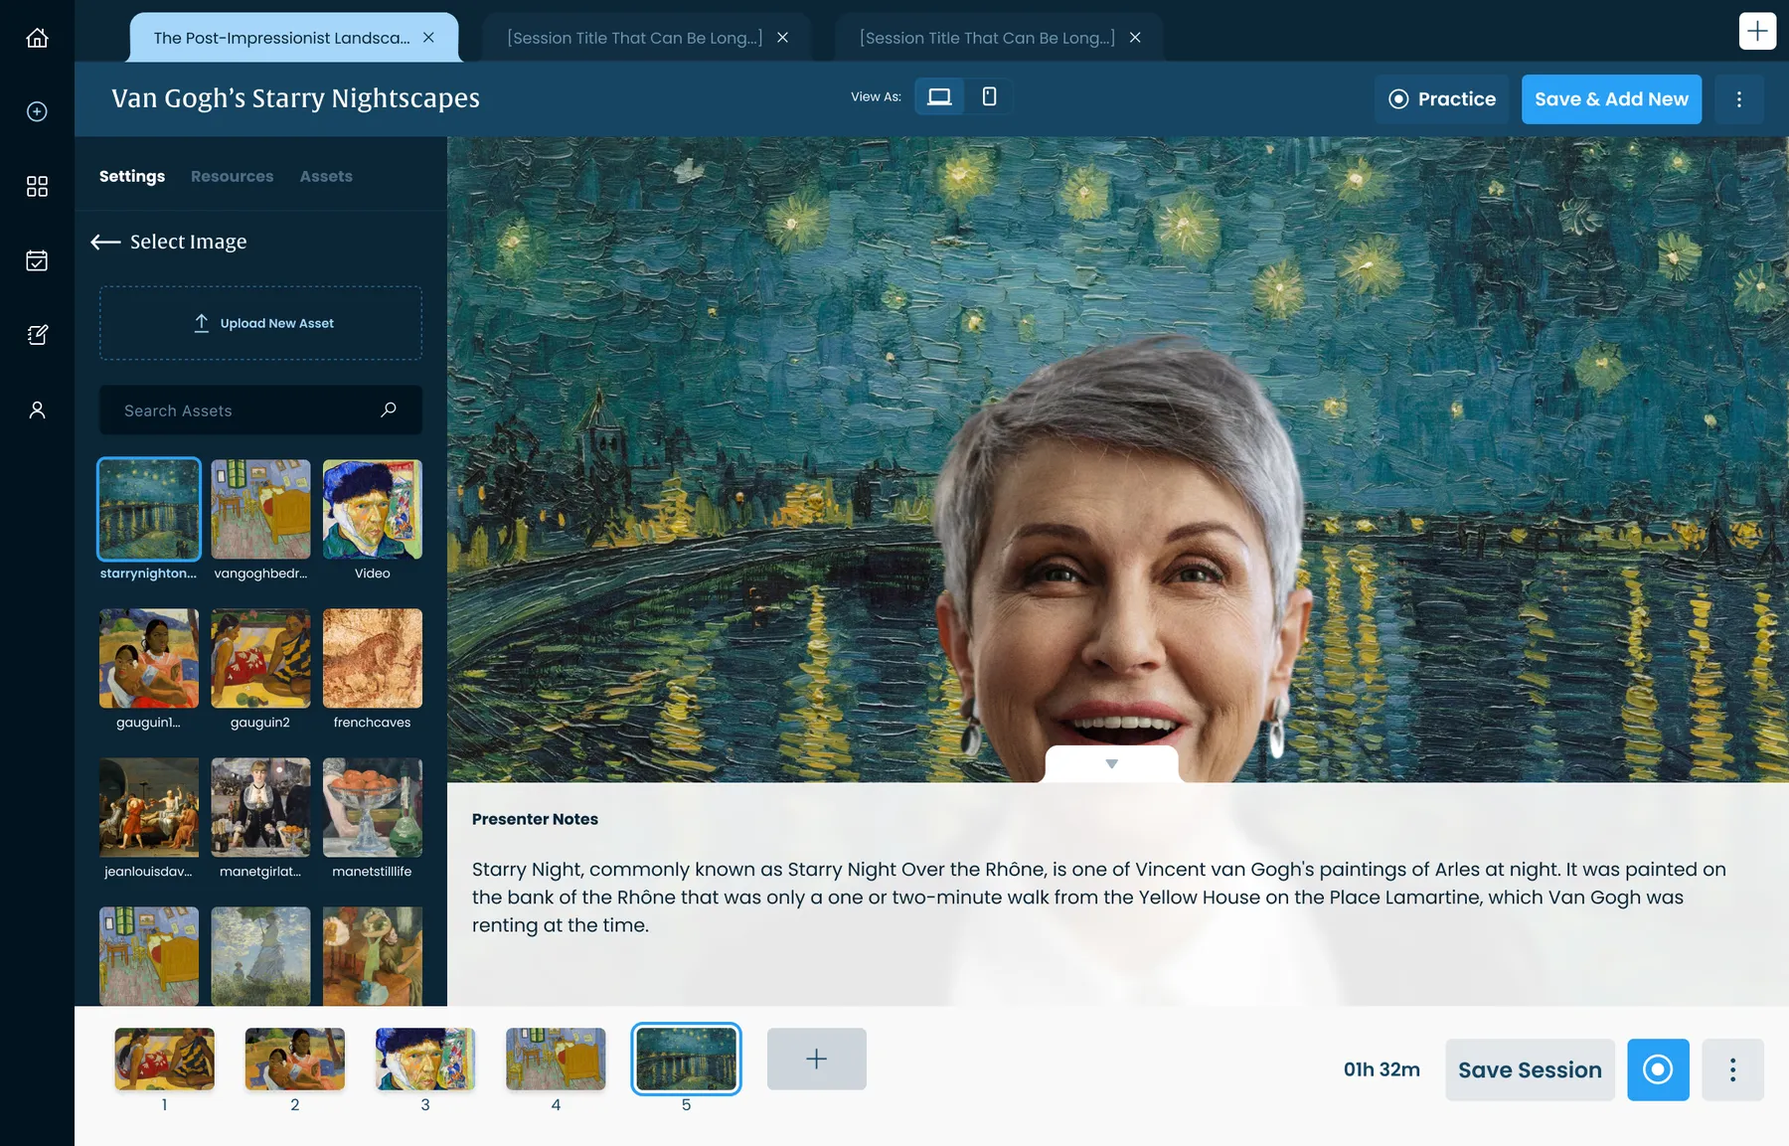Select the jeanlouisdav asset thumbnail

149,807
